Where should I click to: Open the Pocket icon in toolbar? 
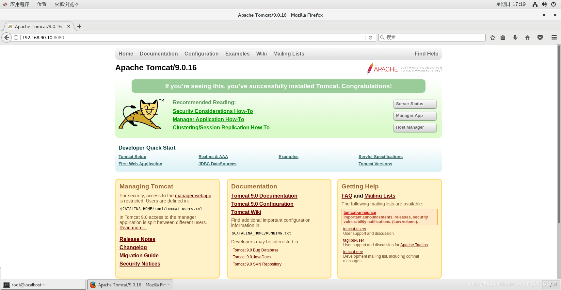tap(540, 38)
